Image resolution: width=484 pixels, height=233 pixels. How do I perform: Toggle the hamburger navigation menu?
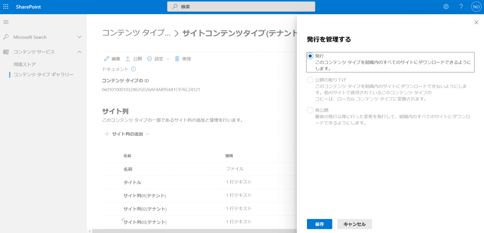[6, 22]
